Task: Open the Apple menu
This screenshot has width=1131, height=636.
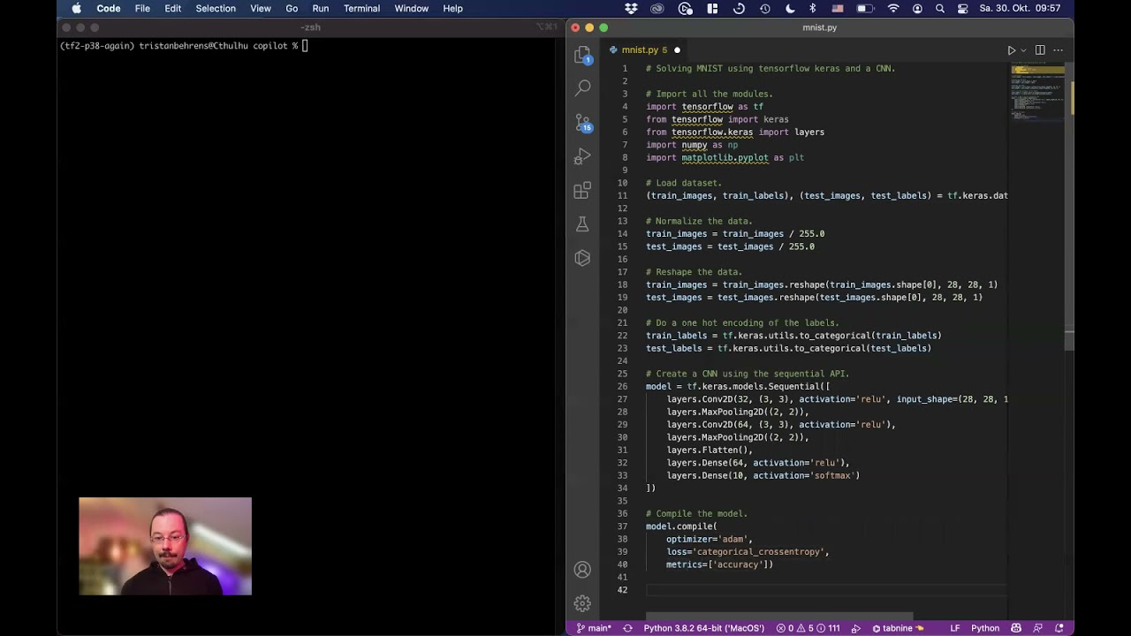Action: click(x=76, y=8)
